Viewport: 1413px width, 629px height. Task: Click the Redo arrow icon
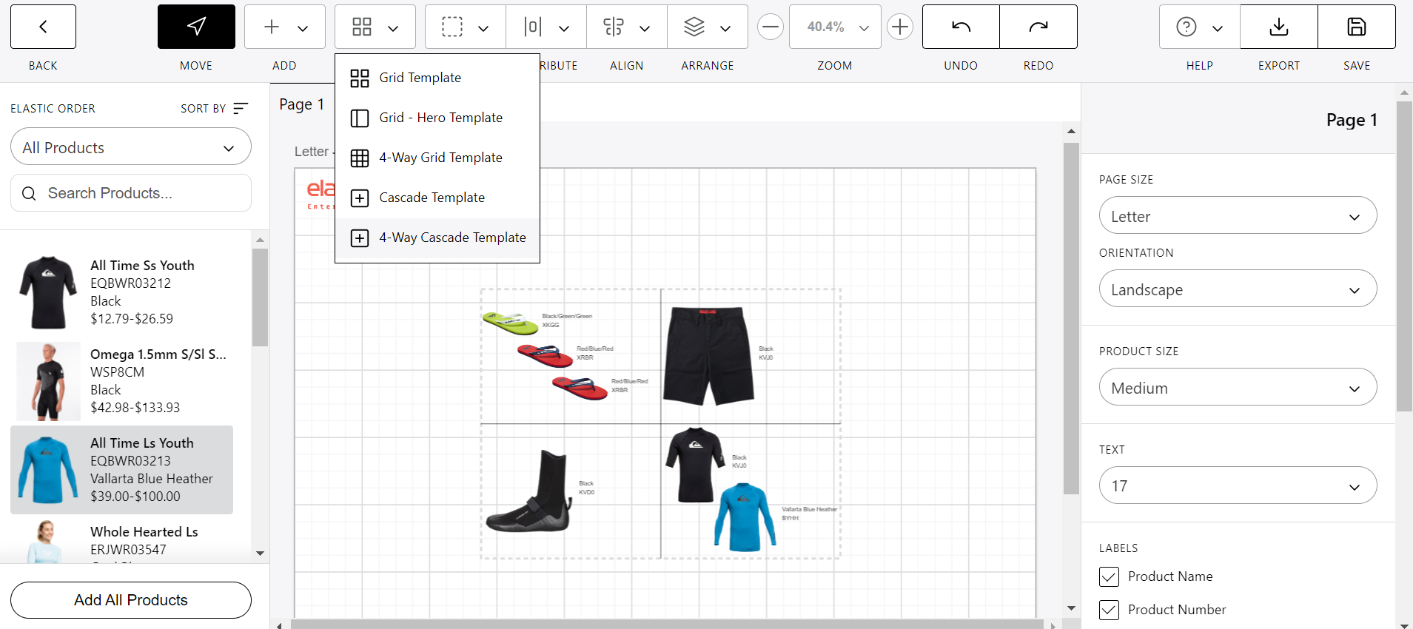1038,27
